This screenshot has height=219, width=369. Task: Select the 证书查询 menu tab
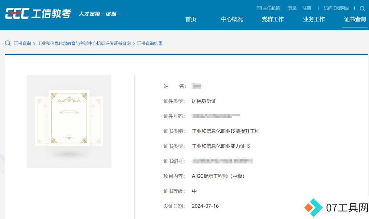tap(355, 19)
